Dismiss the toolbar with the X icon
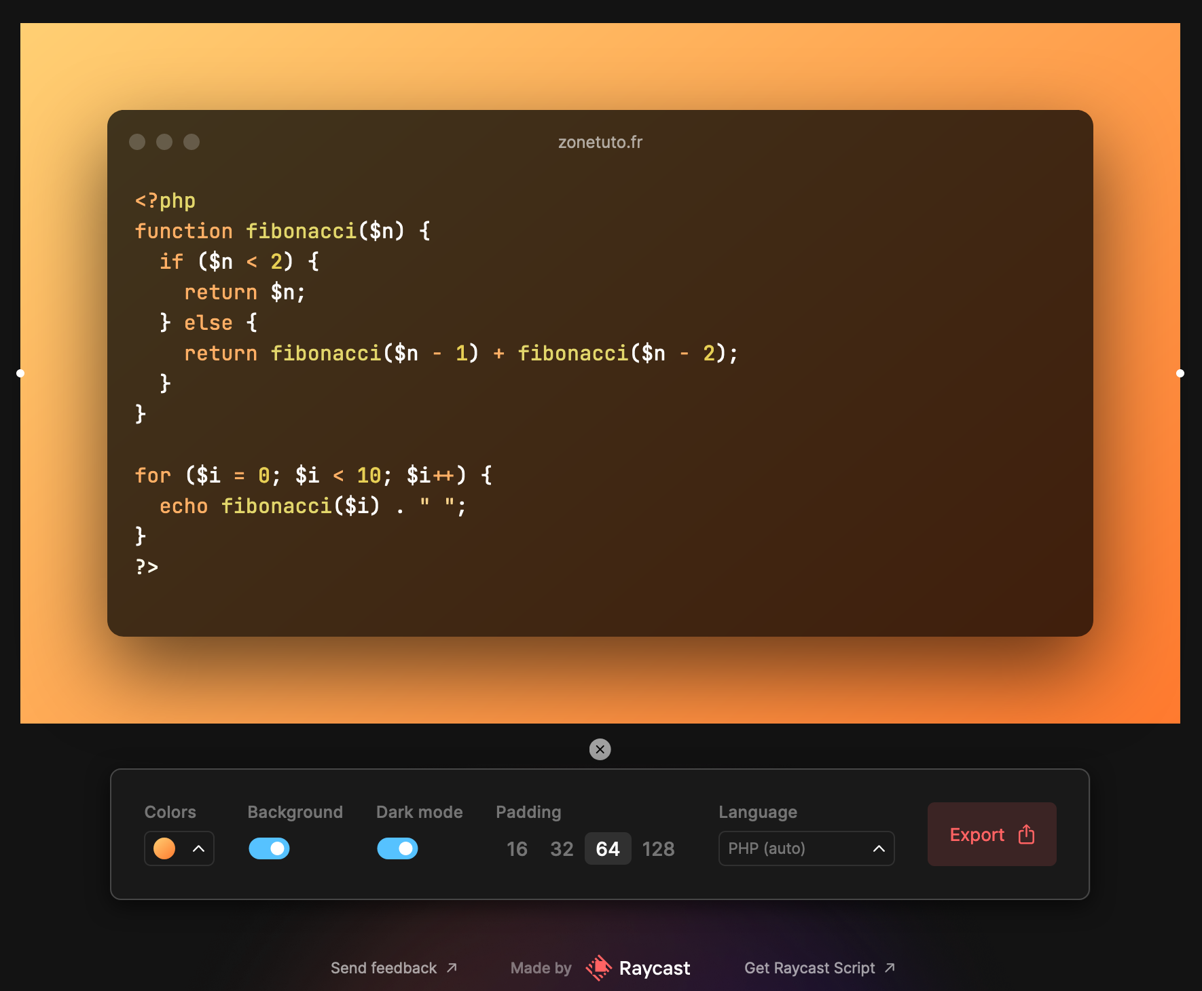This screenshot has width=1202, height=991. [600, 749]
